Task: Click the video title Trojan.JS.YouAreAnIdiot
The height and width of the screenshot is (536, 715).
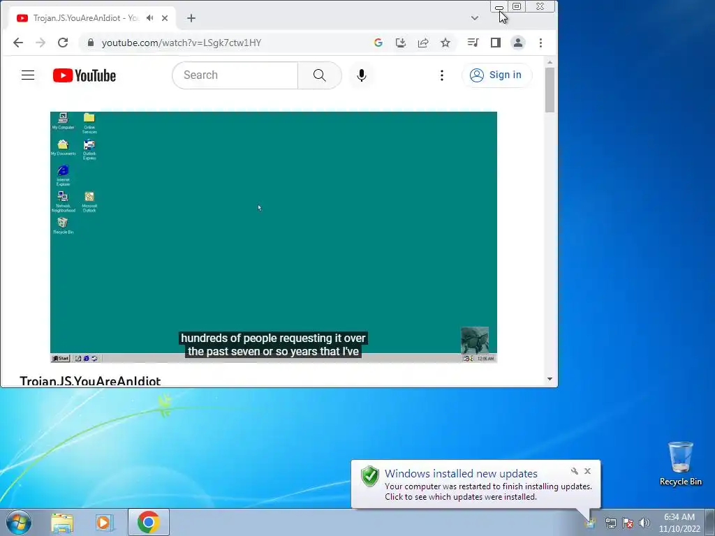Action: point(90,381)
